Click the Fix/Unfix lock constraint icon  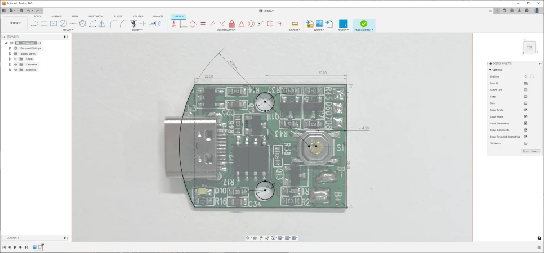[x=231, y=24]
